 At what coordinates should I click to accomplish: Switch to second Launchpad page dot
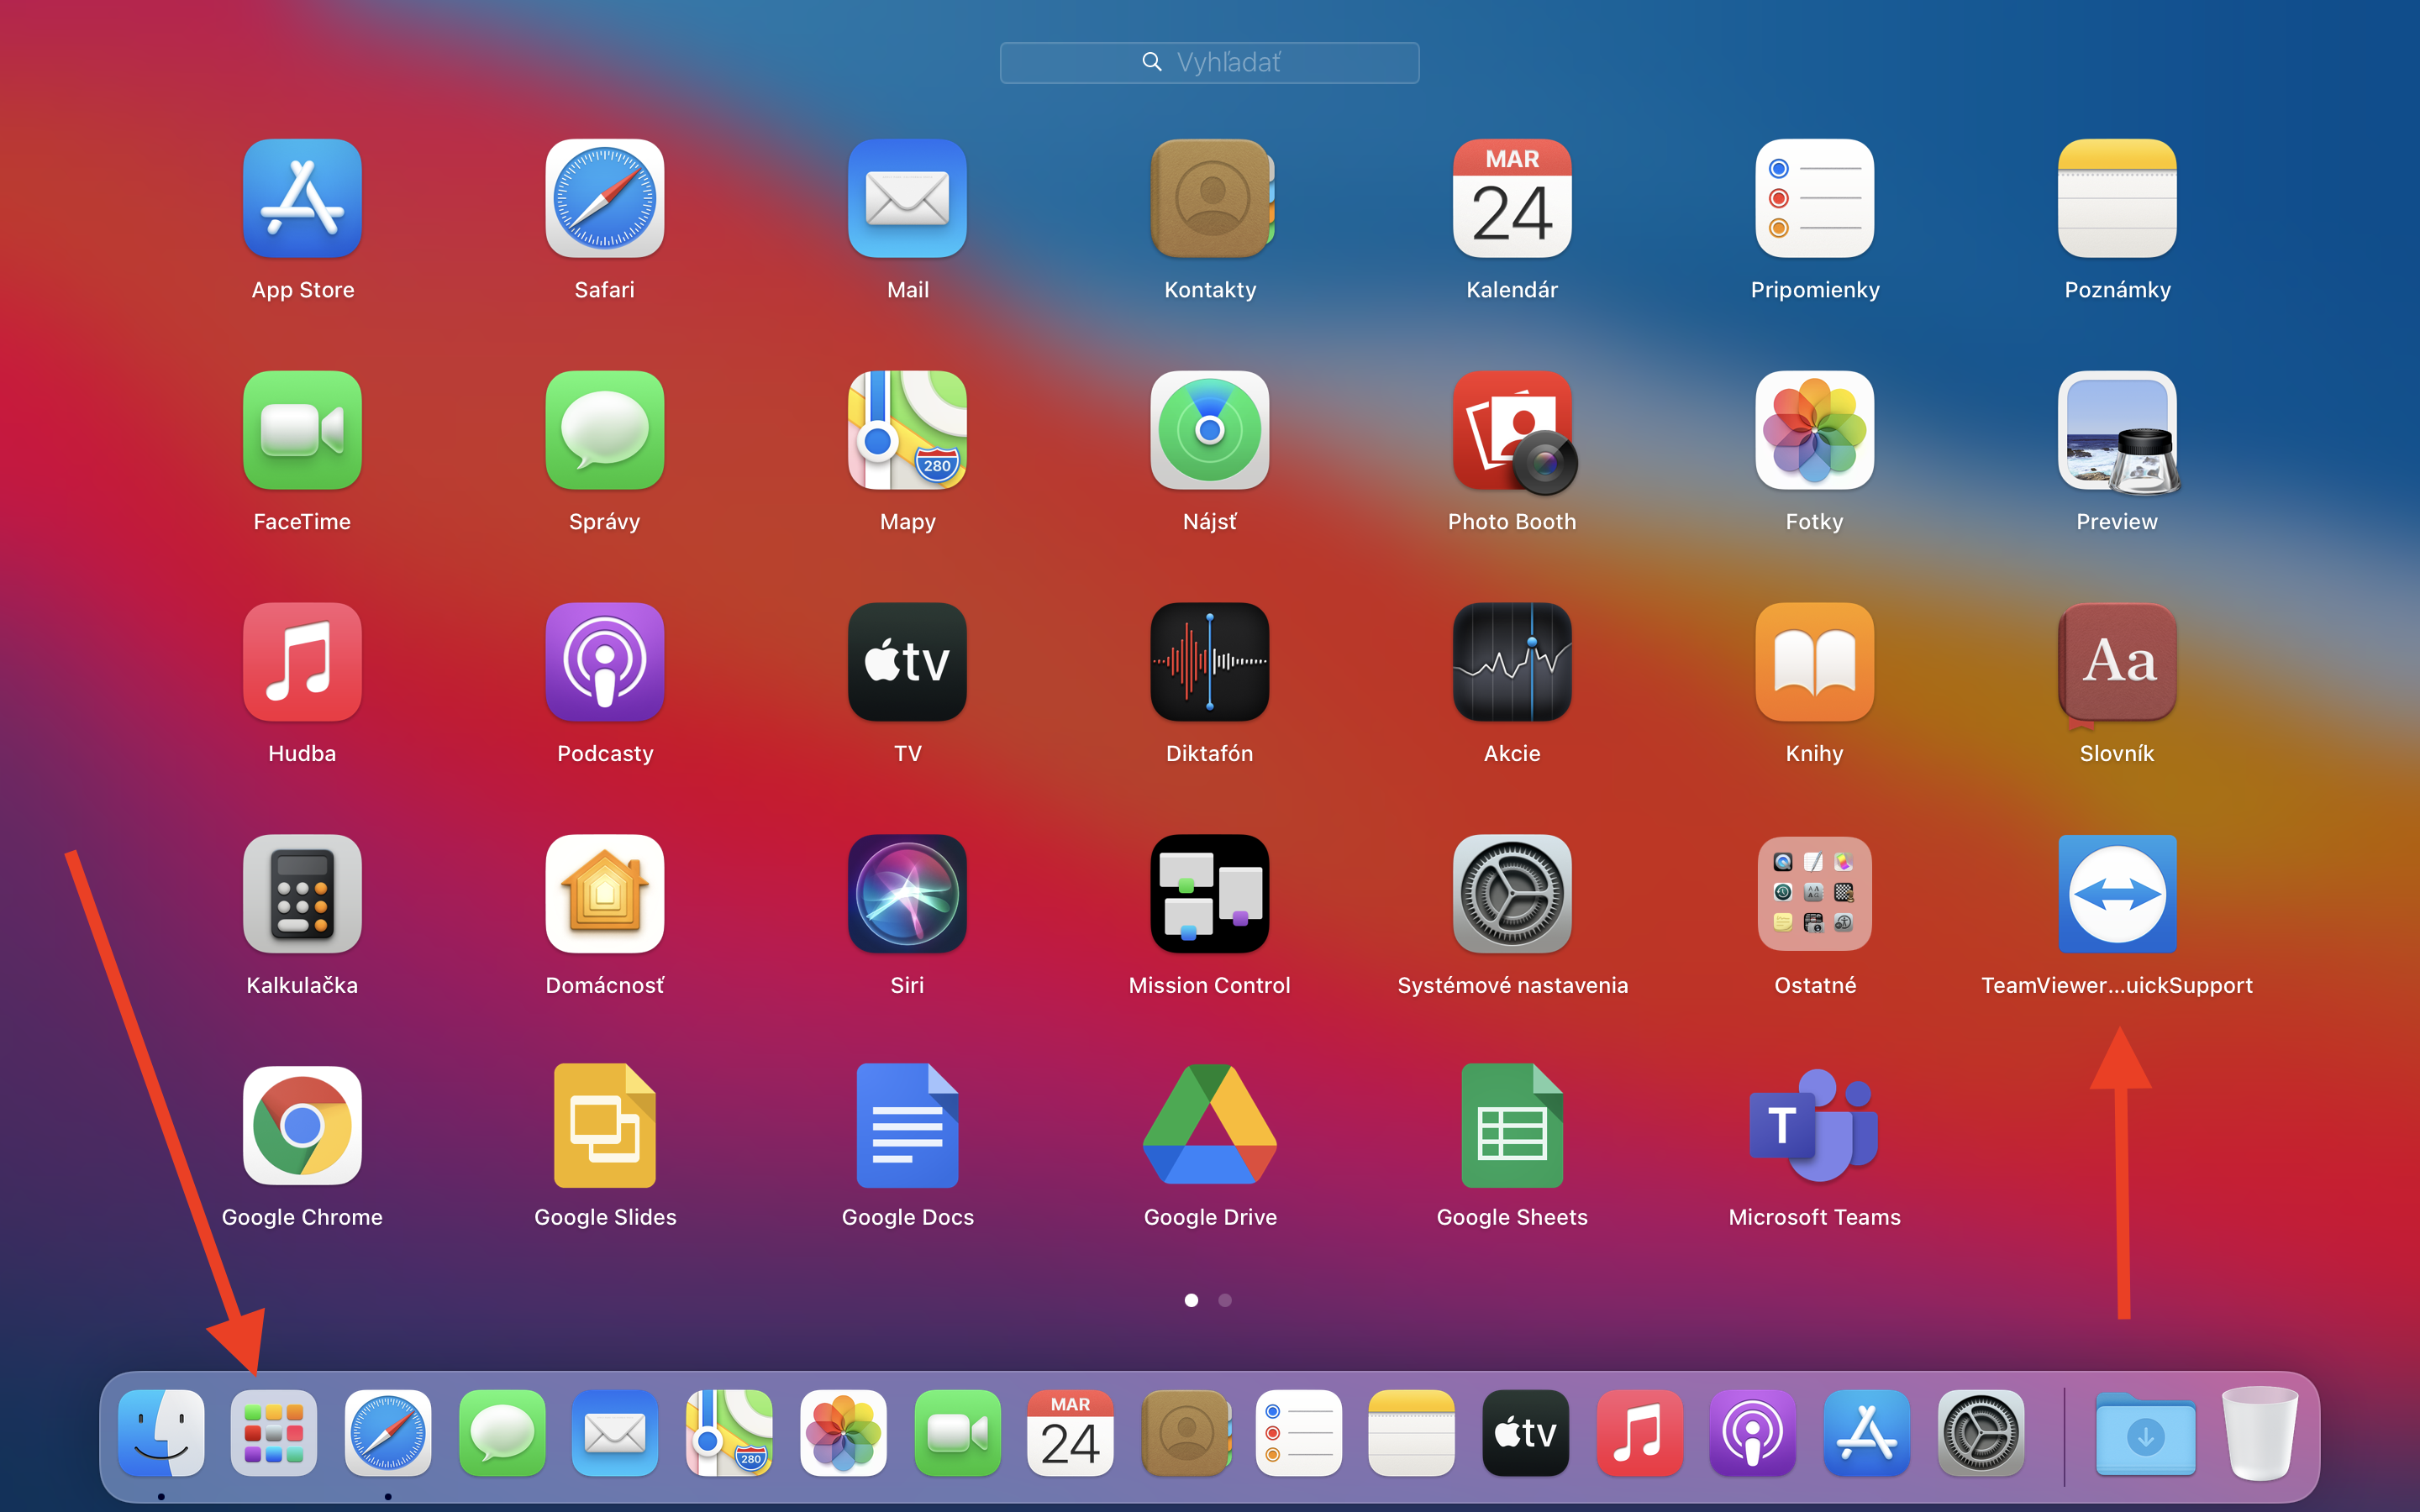coord(1225,1300)
